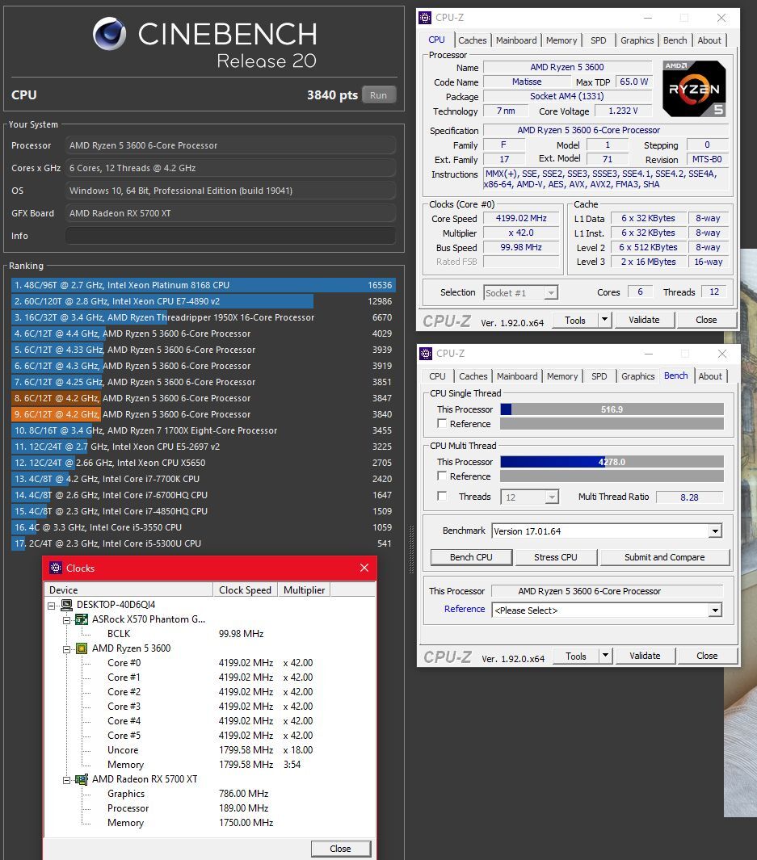Open Tools dropdown arrow in Bench CPU-Z window
The height and width of the screenshot is (860, 757).
click(x=605, y=656)
